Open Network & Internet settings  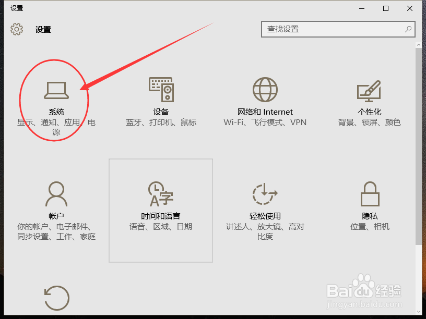click(265, 99)
